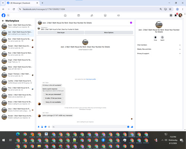
Task: Open Task View on the taskbar
Action: [x=10, y=140]
